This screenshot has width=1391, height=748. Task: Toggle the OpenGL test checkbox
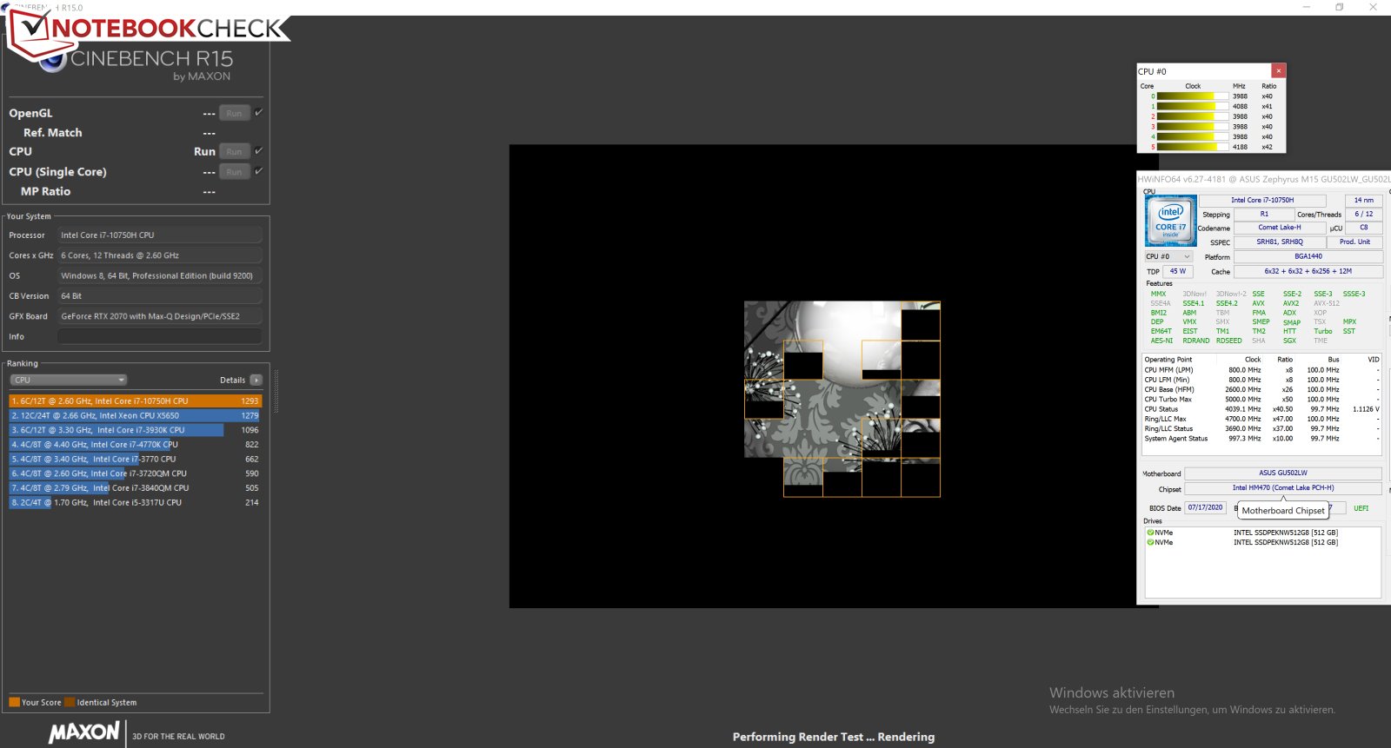point(258,112)
